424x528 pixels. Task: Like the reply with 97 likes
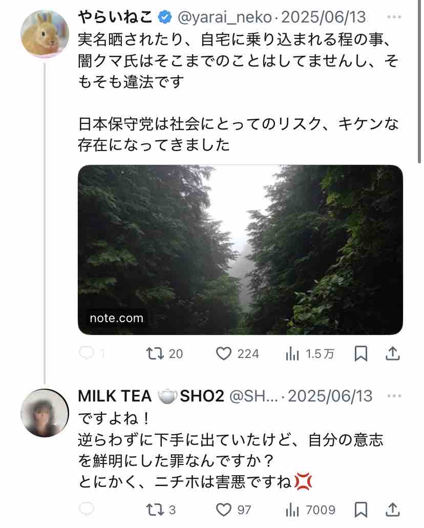pyautogui.click(x=223, y=509)
